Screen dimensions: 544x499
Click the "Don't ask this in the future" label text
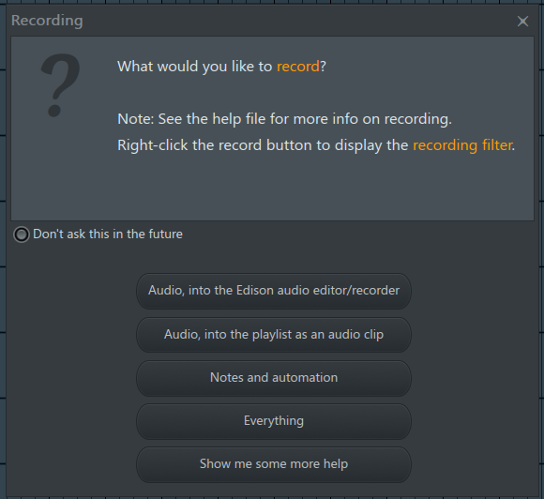pos(108,234)
